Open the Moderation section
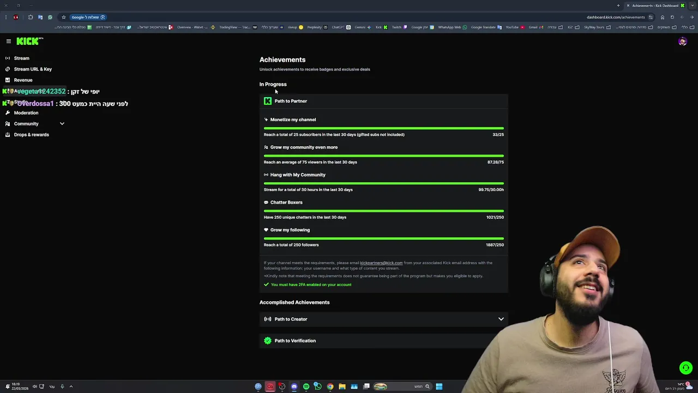 (26, 112)
